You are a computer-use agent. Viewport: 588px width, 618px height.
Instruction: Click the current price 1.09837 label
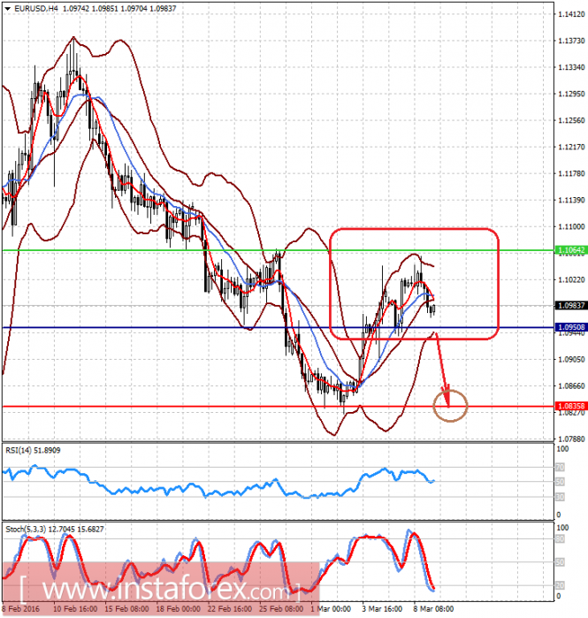click(x=571, y=305)
